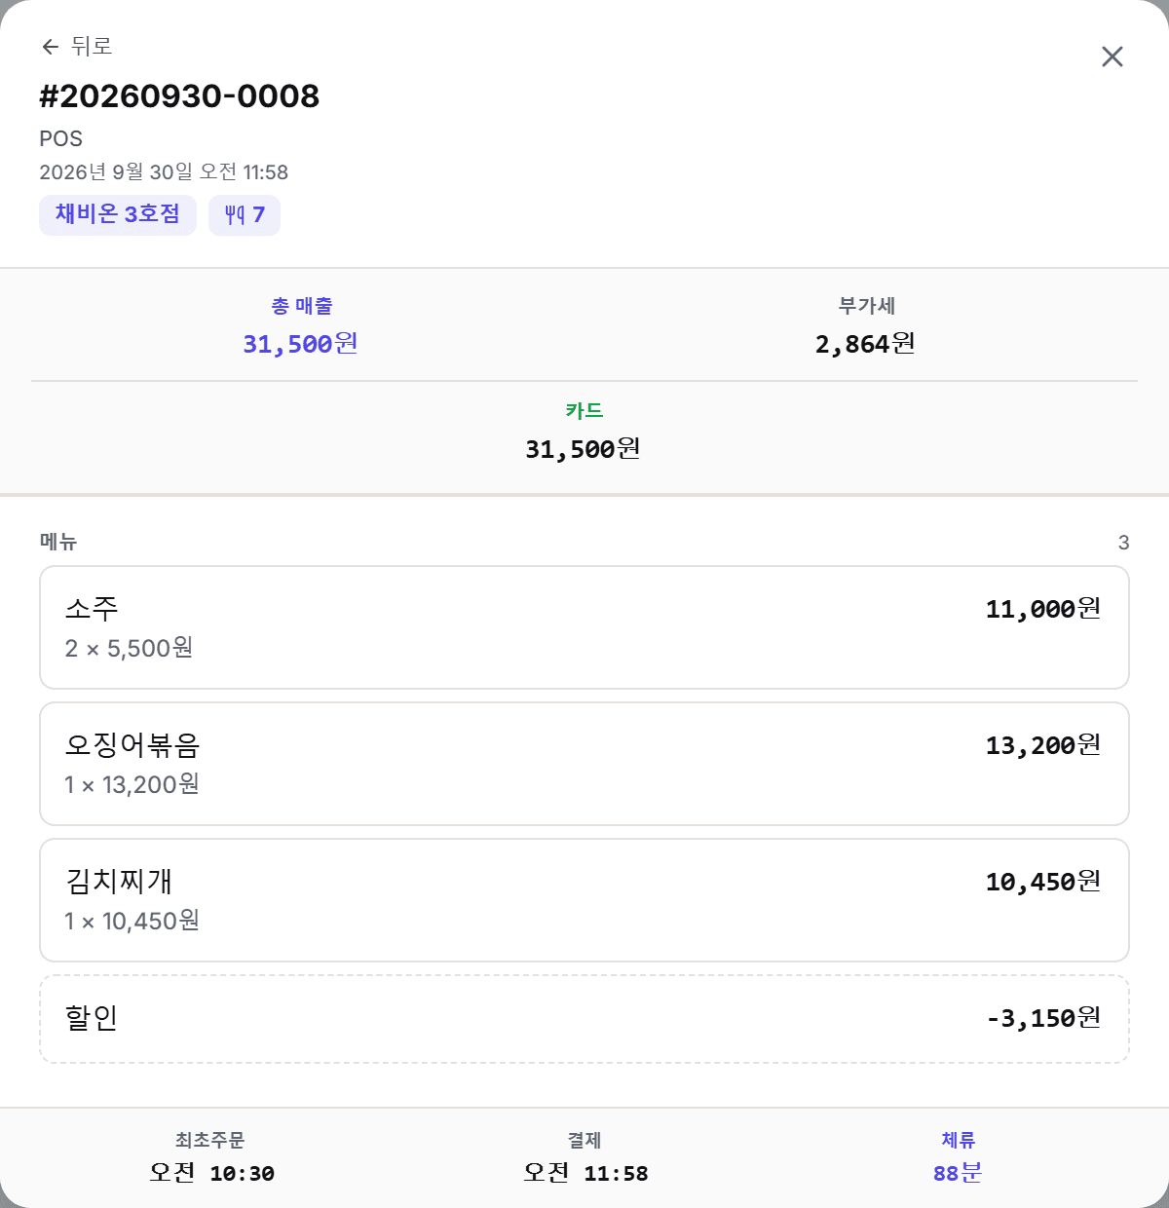
Task: Click the card payment amount 31,500원
Action: (584, 449)
